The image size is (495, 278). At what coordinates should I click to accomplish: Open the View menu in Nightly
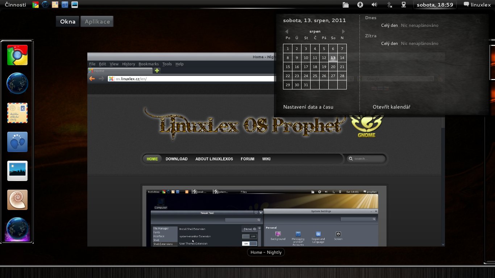pos(114,64)
